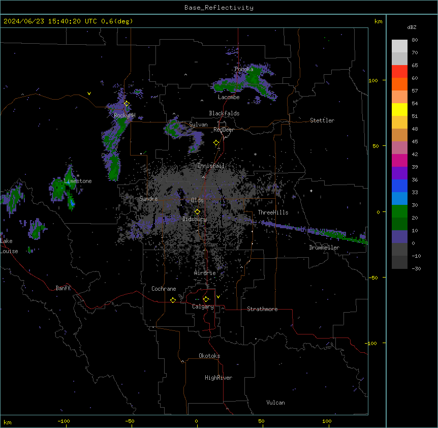Click the 2024/06/23 15:40:20 UTC timestamp
Screen dimensions: 438x428
(68, 21)
